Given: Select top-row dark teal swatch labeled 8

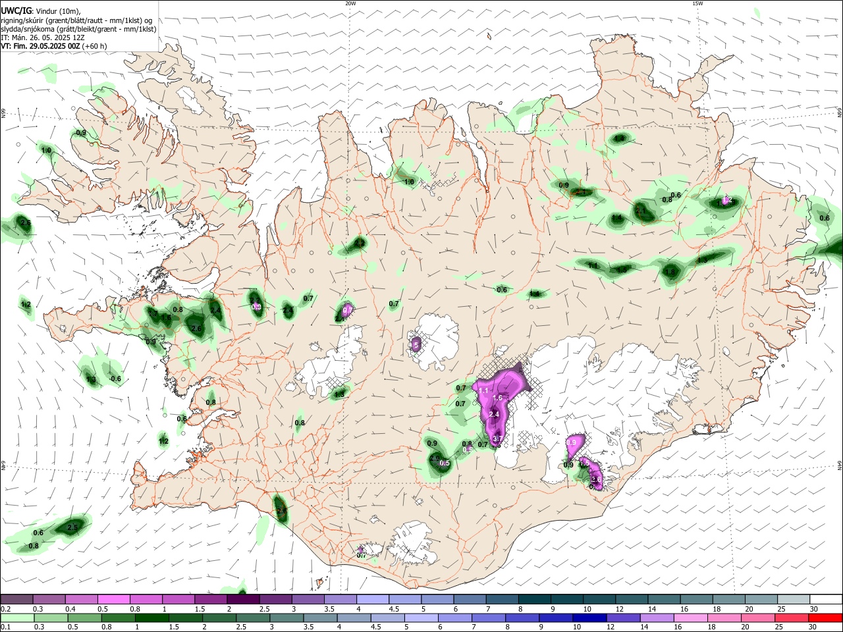Looking at the screenshot, I should [x=535, y=599].
